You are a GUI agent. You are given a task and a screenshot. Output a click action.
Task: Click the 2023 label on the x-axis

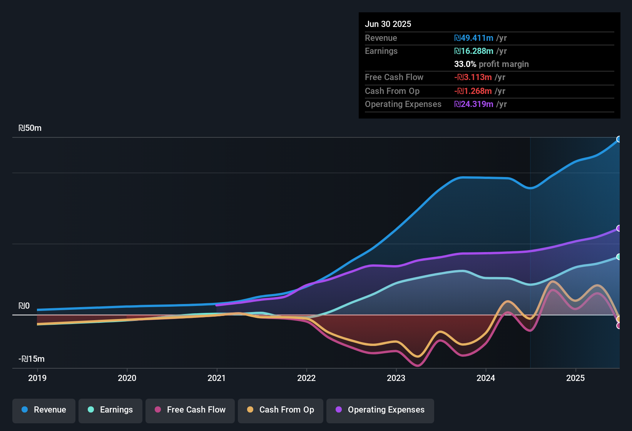point(396,378)
